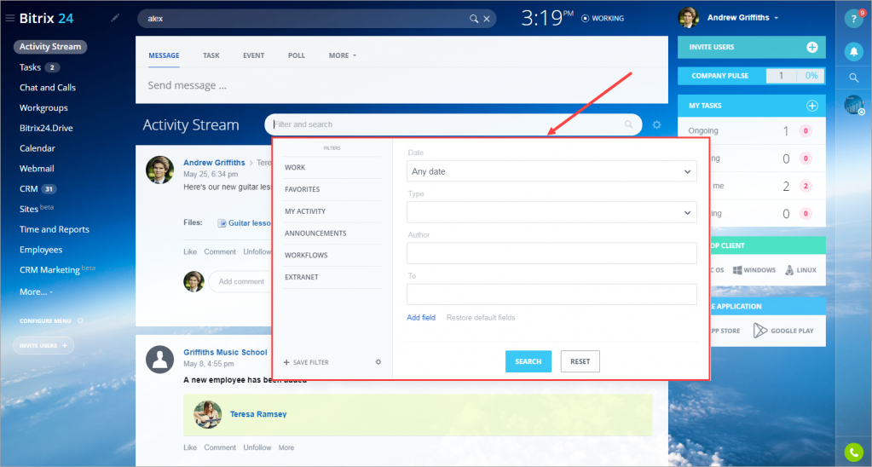This screenshot has width=872, height=467.
Task: Click the Send message field
Action: tap(401, 85)
